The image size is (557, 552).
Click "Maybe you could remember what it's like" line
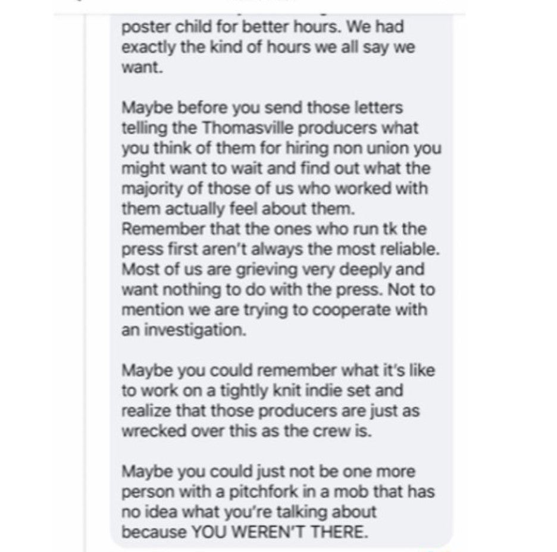tap(278, 371)
